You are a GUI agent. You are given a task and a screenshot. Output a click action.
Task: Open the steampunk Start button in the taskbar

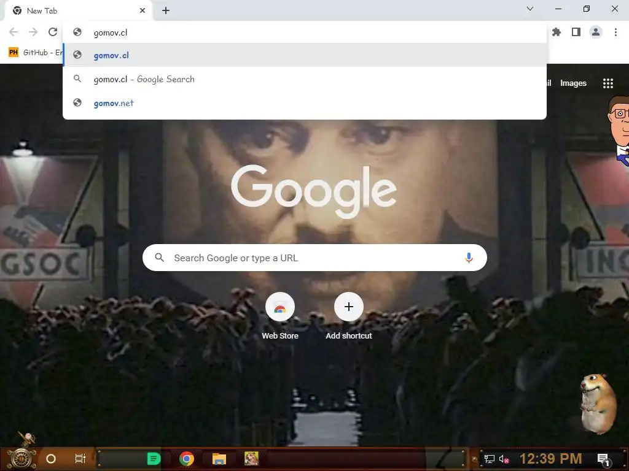tap(21, 458)
